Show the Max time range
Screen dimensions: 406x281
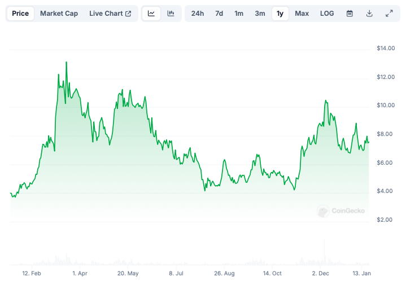coord(302,14)
